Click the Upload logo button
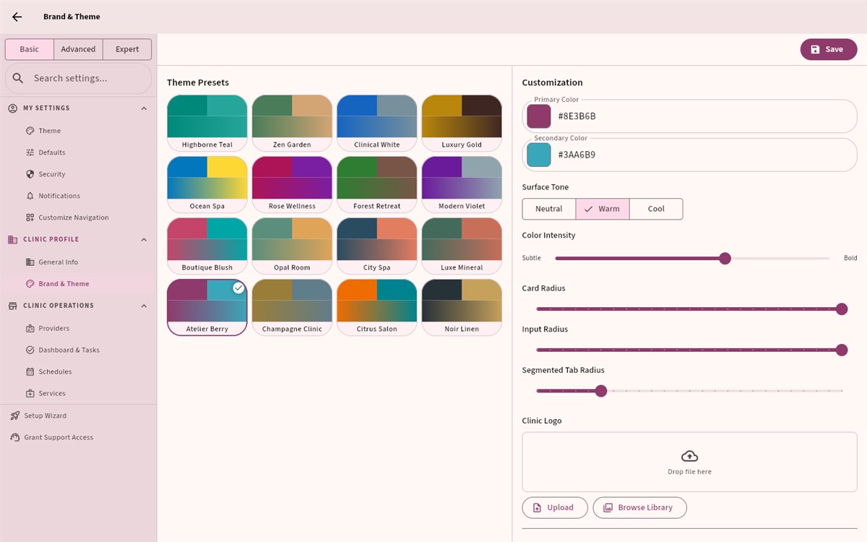The width and height of the screenshot is (867, 542). point(555,507)
